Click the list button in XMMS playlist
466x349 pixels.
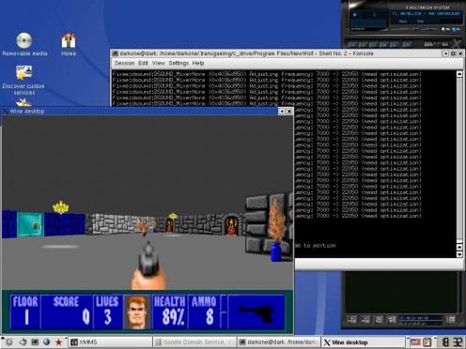(x=450, y=319)
